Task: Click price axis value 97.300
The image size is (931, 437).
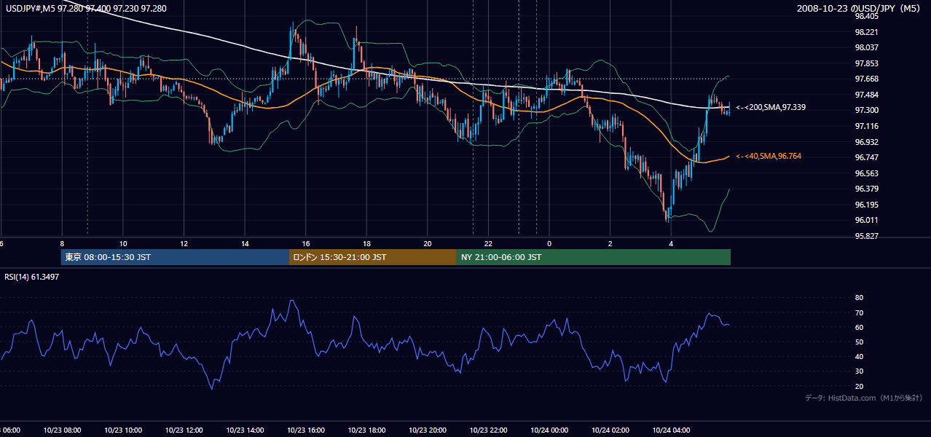Action: tap(866, 110)
